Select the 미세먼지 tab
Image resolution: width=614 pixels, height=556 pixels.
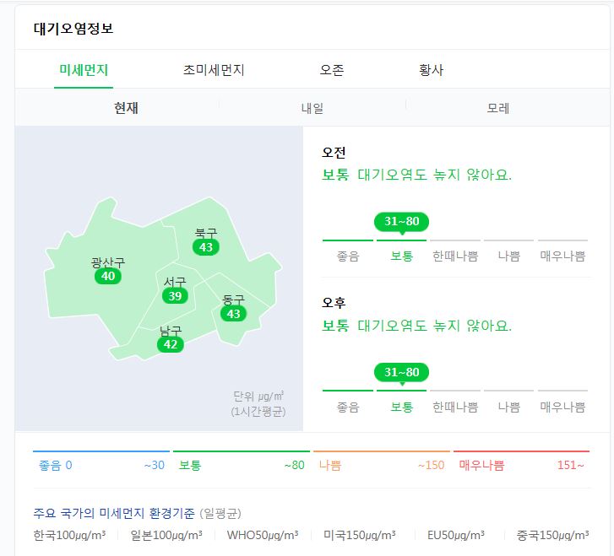[84, 70]
